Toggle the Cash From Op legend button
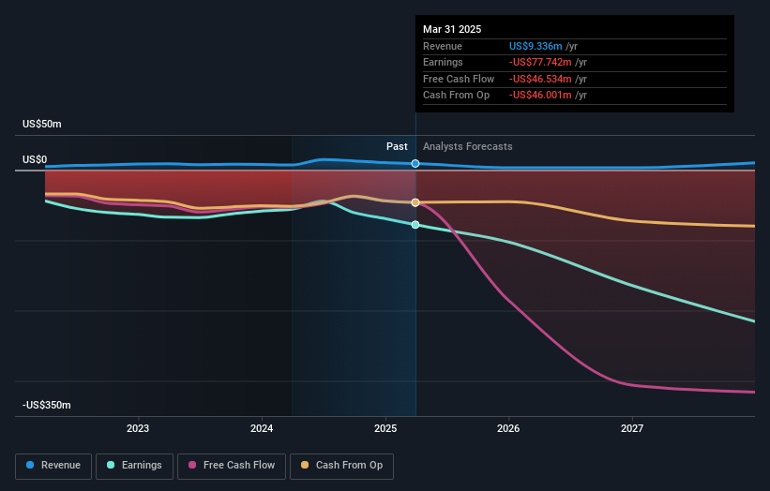Screen dimensions: 770x491 pyautogui.click(x=341, y=466)
